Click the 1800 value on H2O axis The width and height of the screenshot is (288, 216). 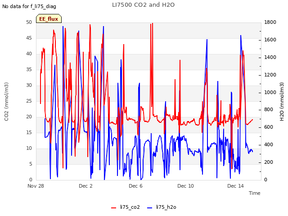tap(270, 22)
